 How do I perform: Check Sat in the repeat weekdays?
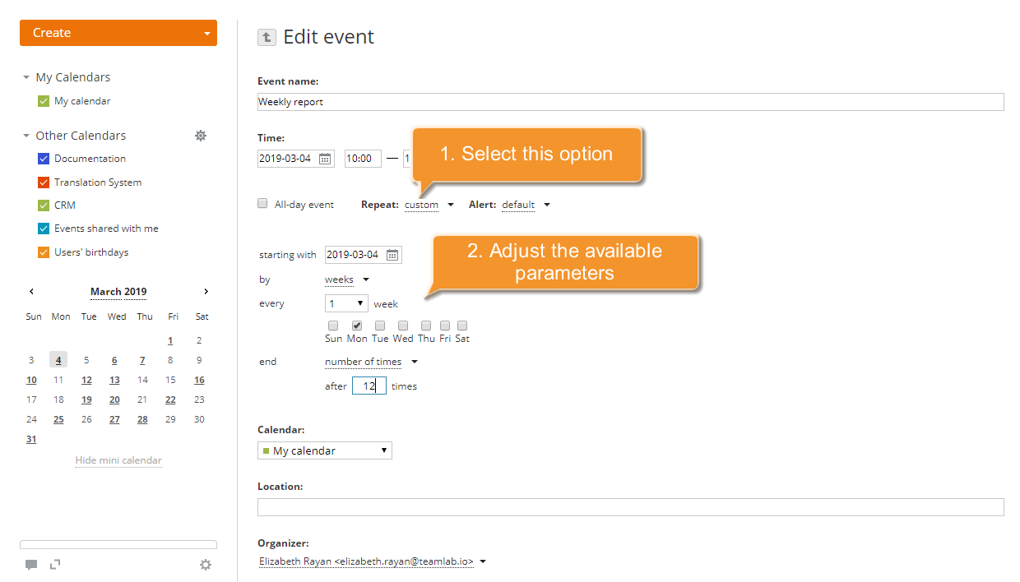click(x=461, y=325)
